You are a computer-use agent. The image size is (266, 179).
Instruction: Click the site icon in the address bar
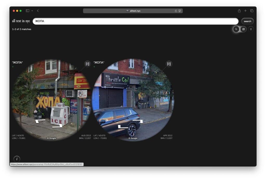[127, 11]
